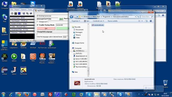Click the CamStudio pause button
The height and width of the screenshot is (97, 172).
16,13
